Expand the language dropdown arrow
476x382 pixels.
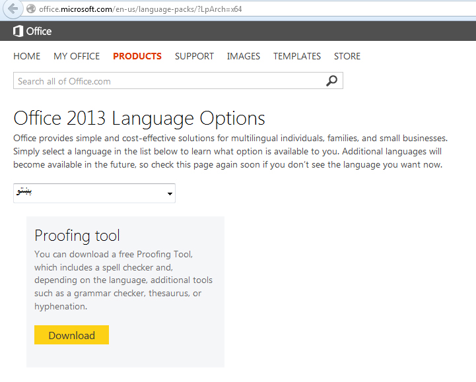[x=170, y=194]
